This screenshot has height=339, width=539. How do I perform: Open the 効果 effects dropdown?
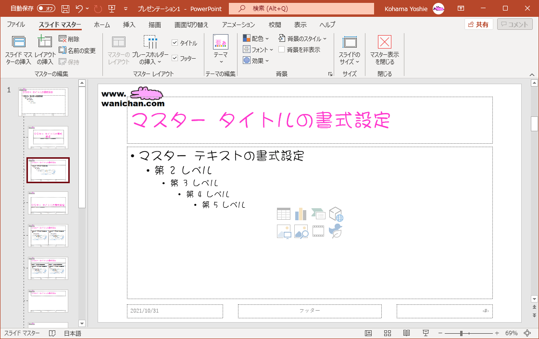256,61
